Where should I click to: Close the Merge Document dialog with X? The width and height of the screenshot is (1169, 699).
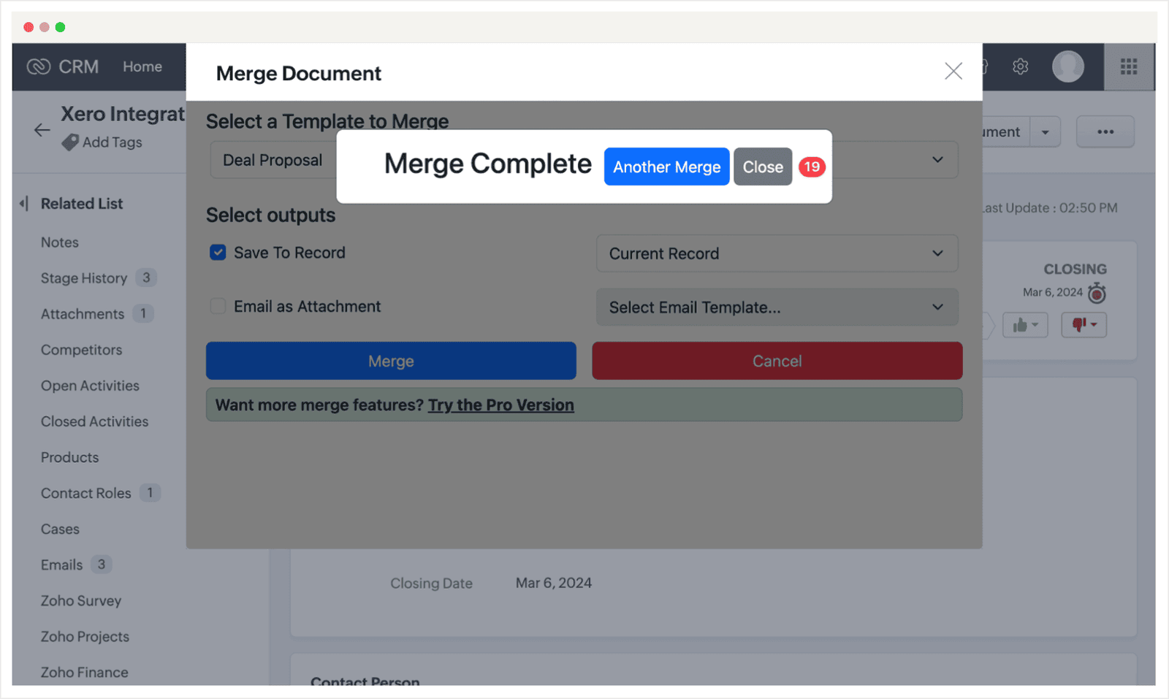(953, 71)
